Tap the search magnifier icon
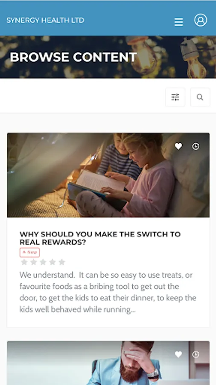This screenshot has width=216, height=385. click(200, 97)
